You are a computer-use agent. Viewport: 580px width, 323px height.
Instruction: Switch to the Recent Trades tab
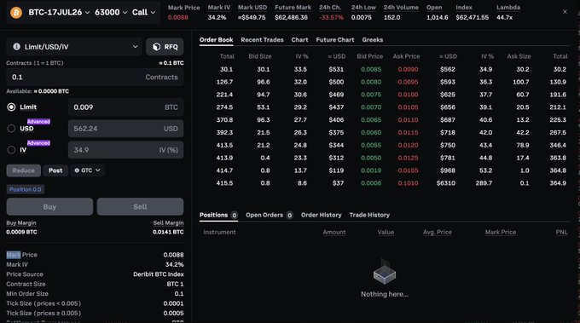pyautogui.click(x=262, y=40)
